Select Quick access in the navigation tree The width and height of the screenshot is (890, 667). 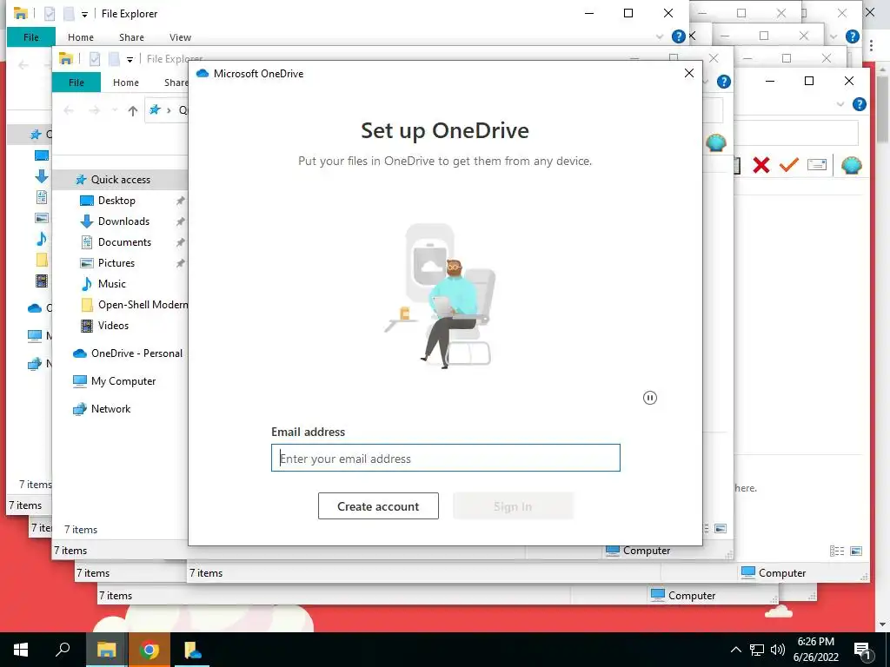(120, 179)
